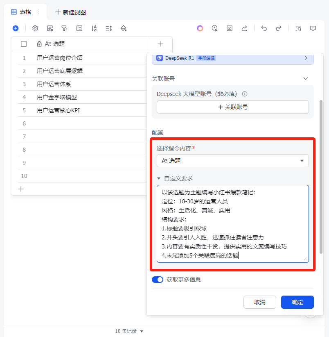Screen dimensions: 329x337
Task: Toggle off the 获取更多信息 switch
Action: (158, 279)
